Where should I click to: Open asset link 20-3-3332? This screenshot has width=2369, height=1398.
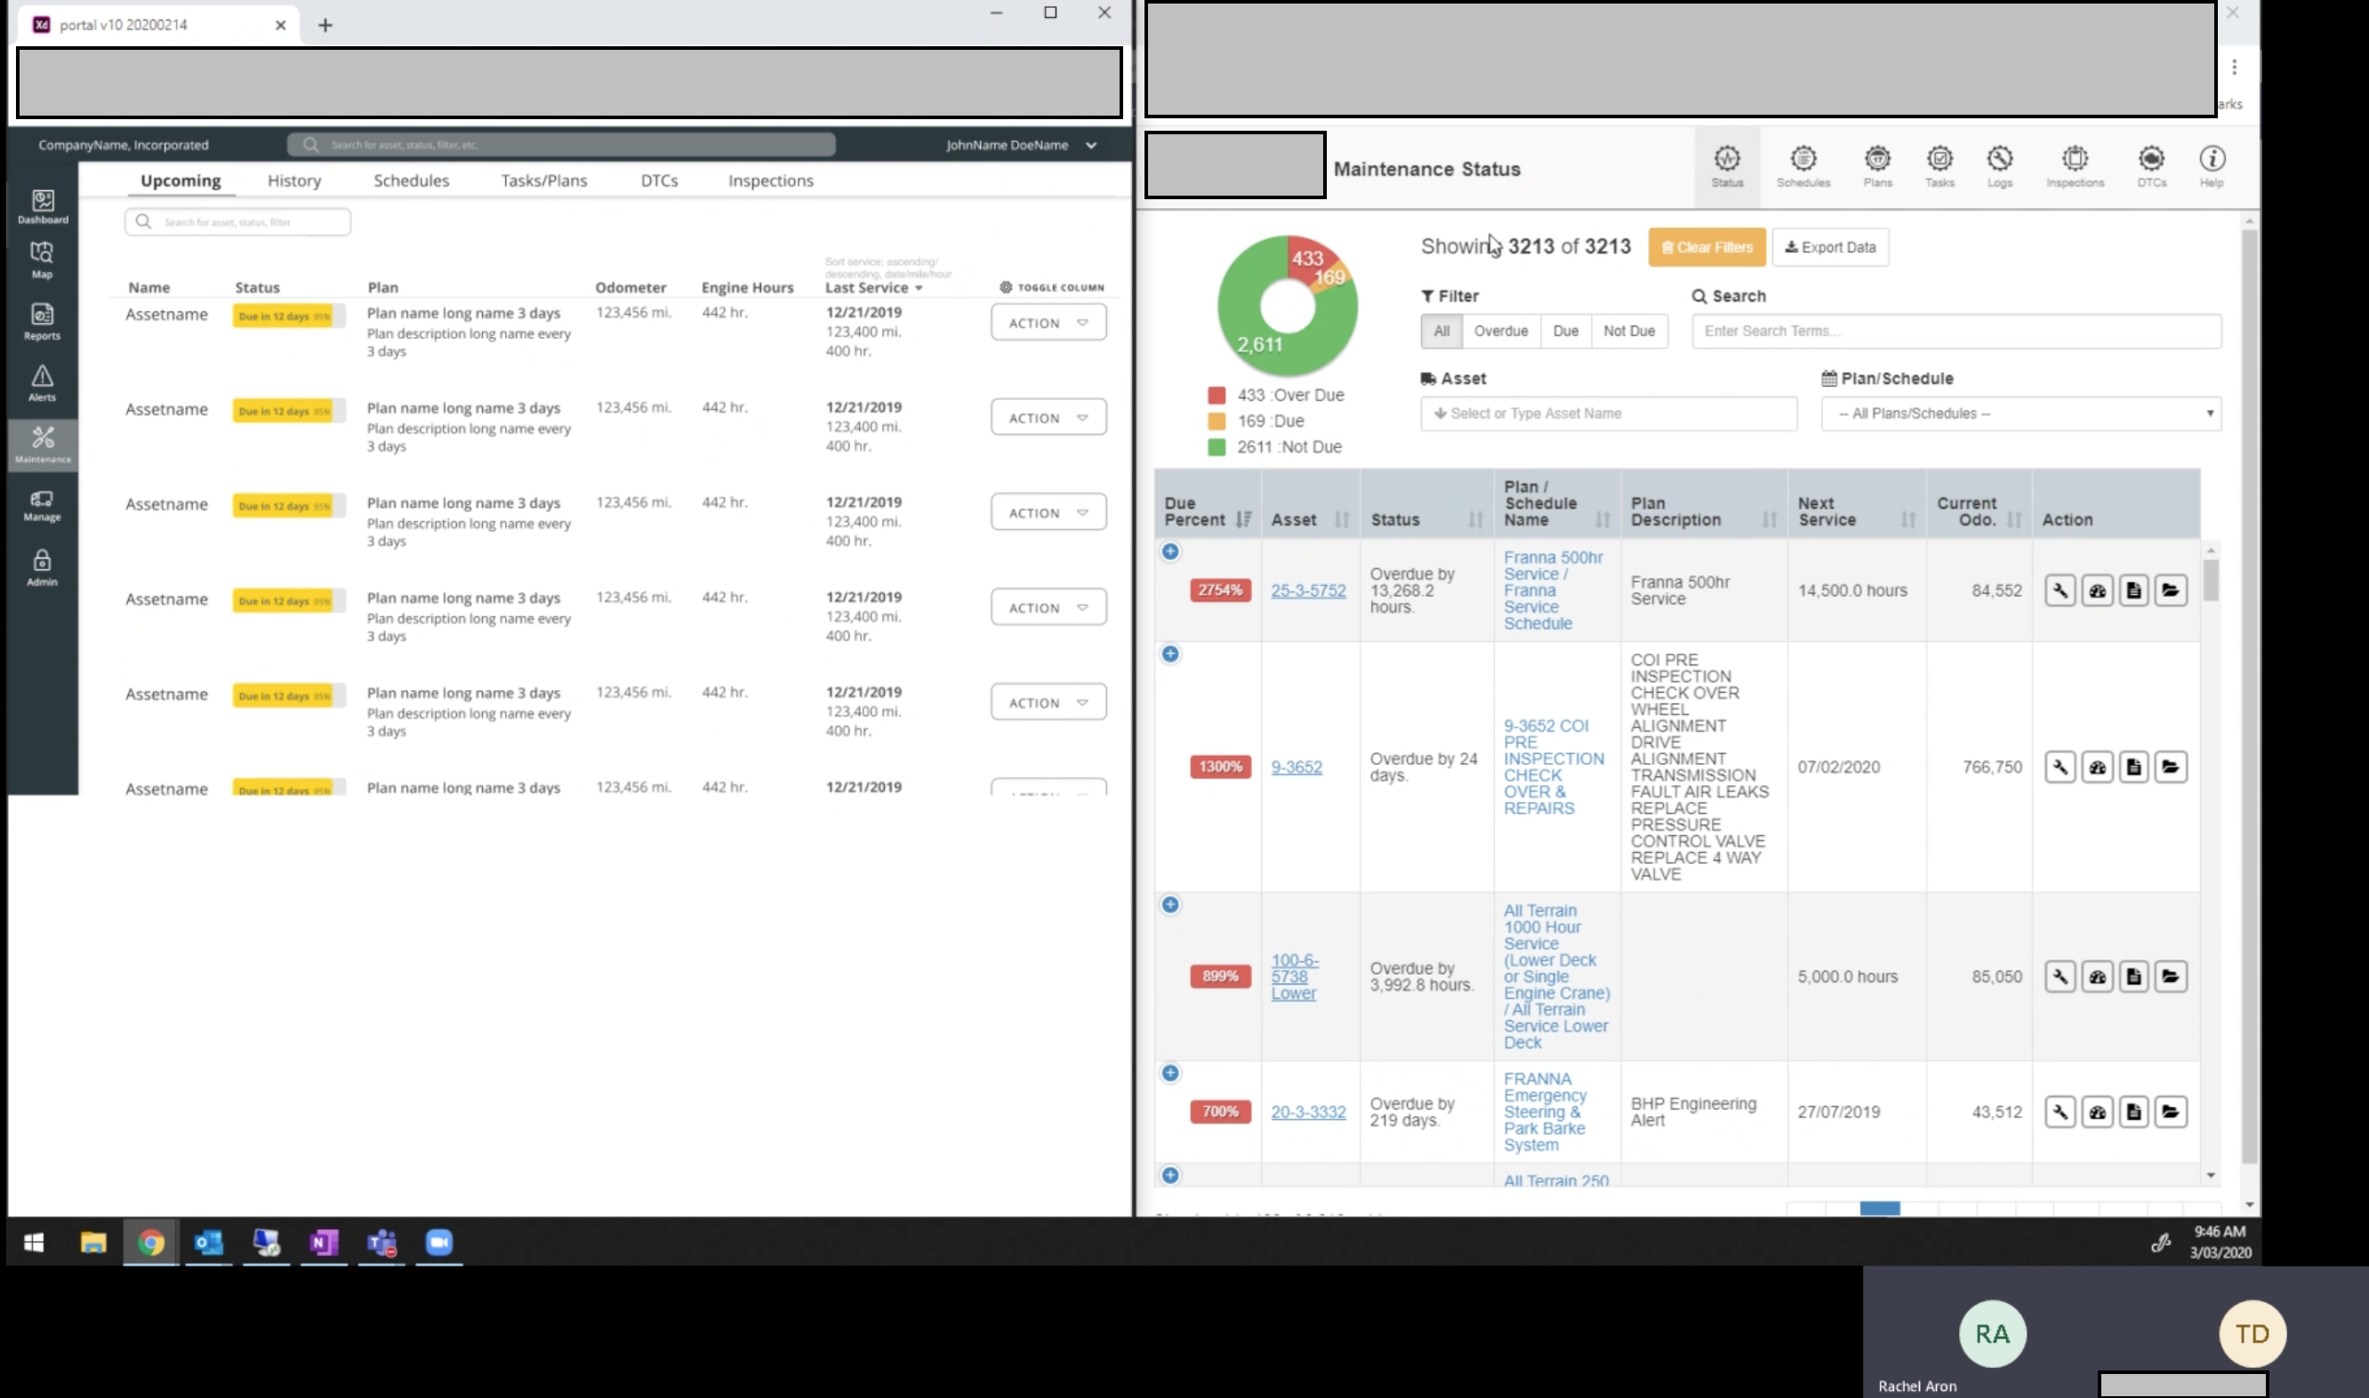(x=1307, y=1112)
